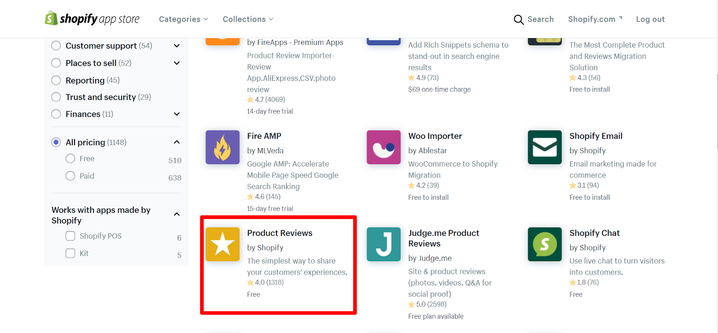This screenshot has width=718, height=333.
Task: Open the Shopify Email envelope icon
Action: (545, 147)
